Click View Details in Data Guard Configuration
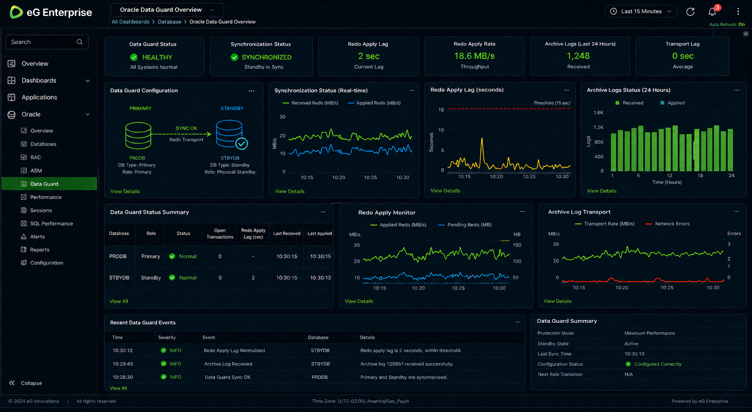This screenshot has width=752, height=412. coord(125,192)
